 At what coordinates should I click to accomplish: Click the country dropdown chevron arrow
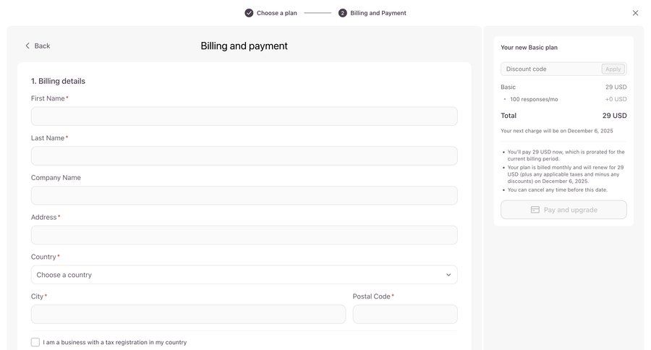448,275
